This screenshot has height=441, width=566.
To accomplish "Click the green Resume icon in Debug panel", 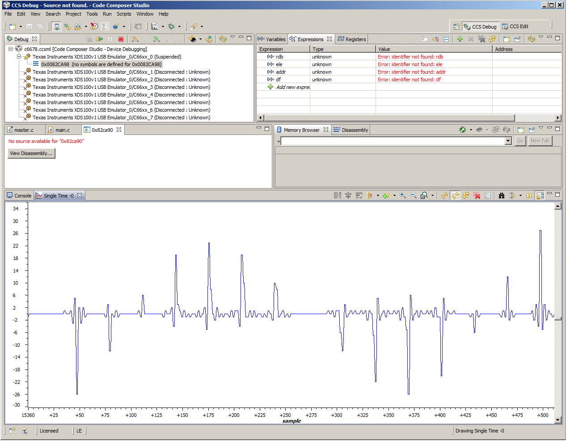I will (99, 39).
